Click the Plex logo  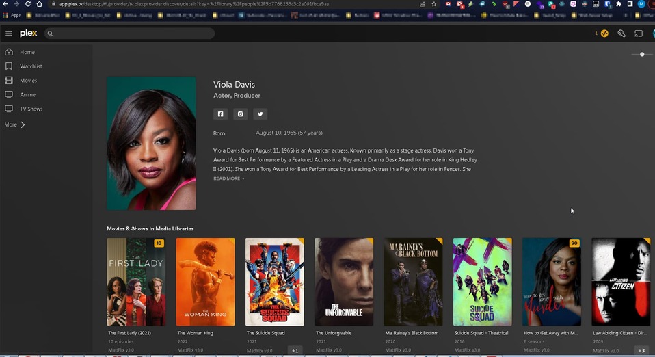click(29, 34)
